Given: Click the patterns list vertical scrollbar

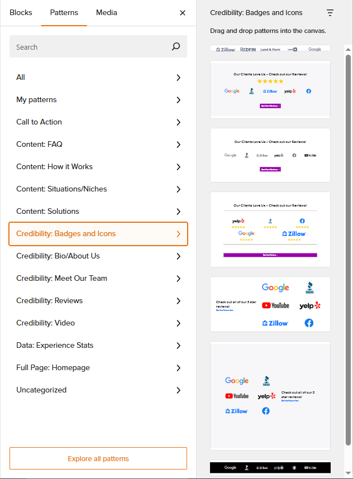Looking at the screenshot, I should pyautogui.click(x=348, y=250).
